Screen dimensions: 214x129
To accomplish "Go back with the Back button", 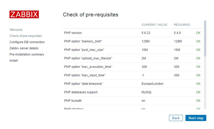I will click(x=176, y=118).
